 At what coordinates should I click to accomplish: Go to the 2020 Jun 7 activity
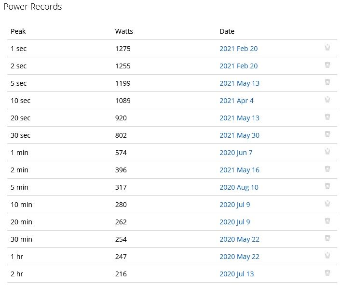236,153
